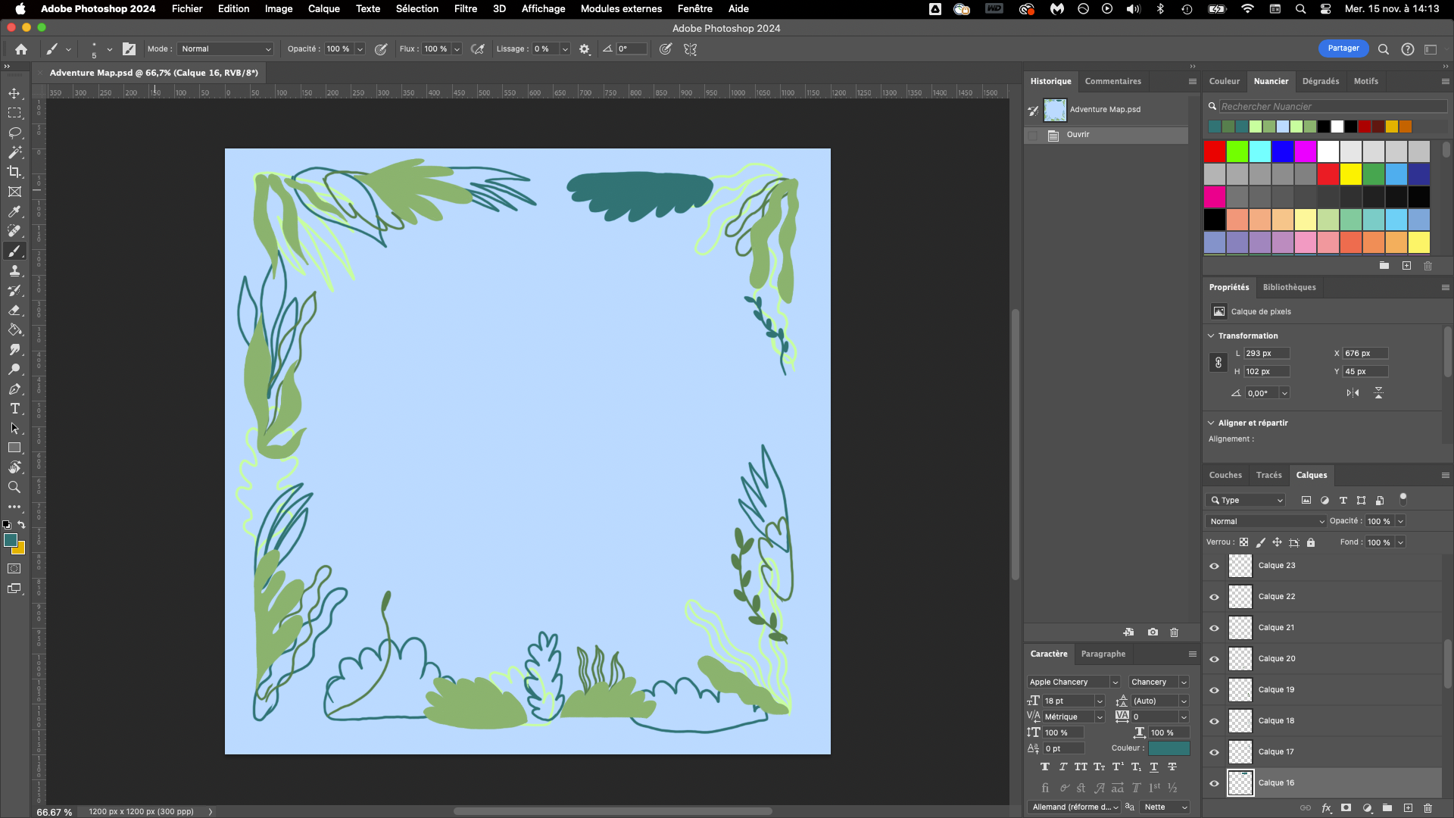Open the Mode Normal dropdown in options bar
1454x818 pixels.
coord(225,49)
